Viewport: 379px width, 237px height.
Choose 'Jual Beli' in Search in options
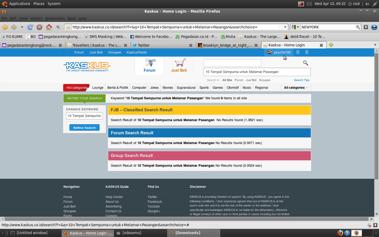click(251, 80)
